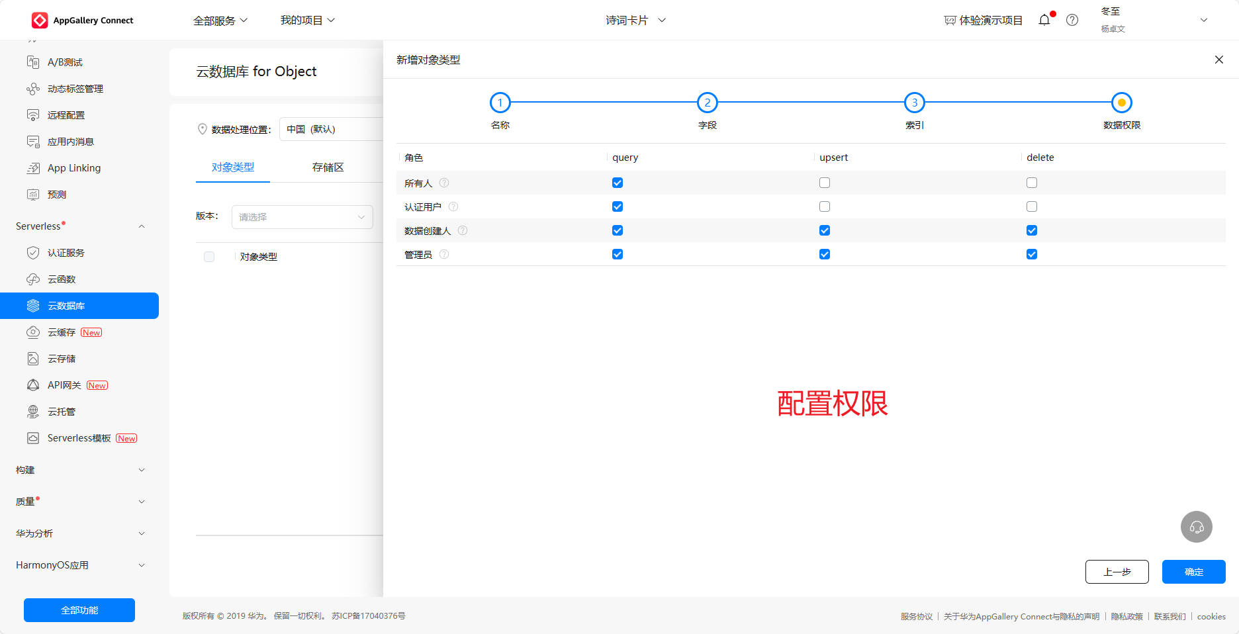Open the 数据处理位置 中国 dropdown
1239x634 pixels.
[x=331, y=129]
